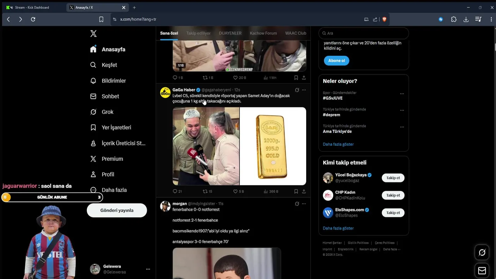This screenshot has width=496, height=279.
Task: Open browser downloads icon
Action: click(x=466, y=19)
